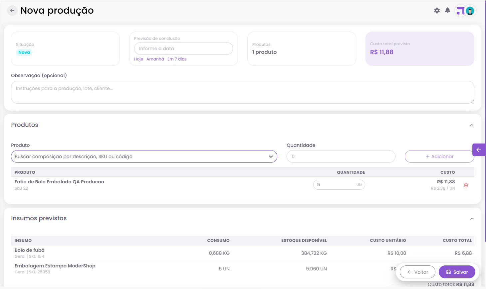Click the 384,722 KG stock value
486x289 pixels.
click(314, 253)
